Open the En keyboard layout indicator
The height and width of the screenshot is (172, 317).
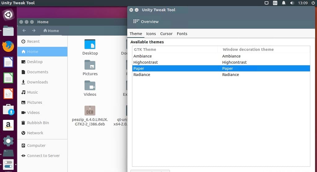click(x=275, y=3)
